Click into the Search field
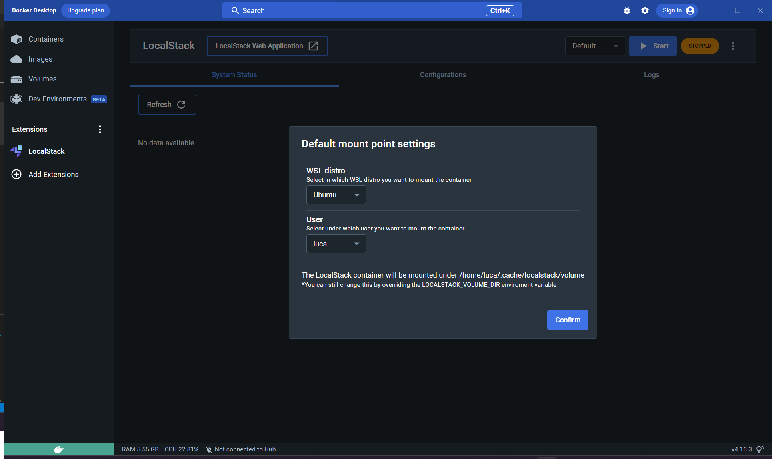 [360, 11]
